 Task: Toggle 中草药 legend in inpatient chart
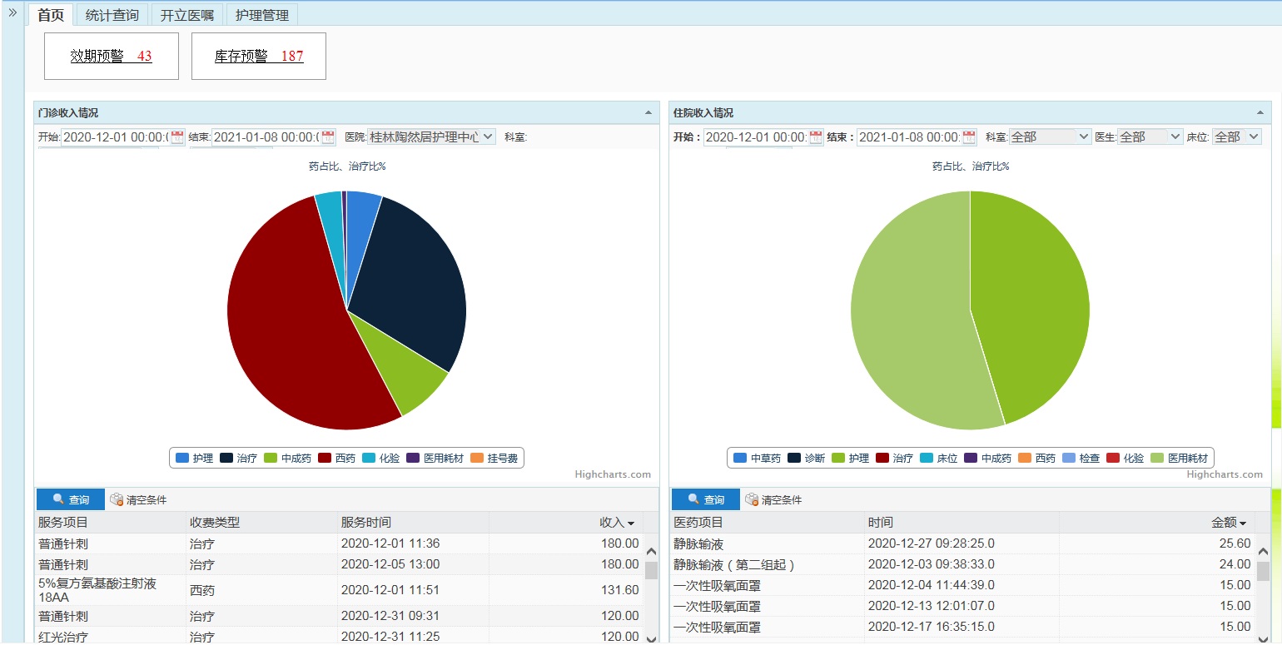coord(758,459)
